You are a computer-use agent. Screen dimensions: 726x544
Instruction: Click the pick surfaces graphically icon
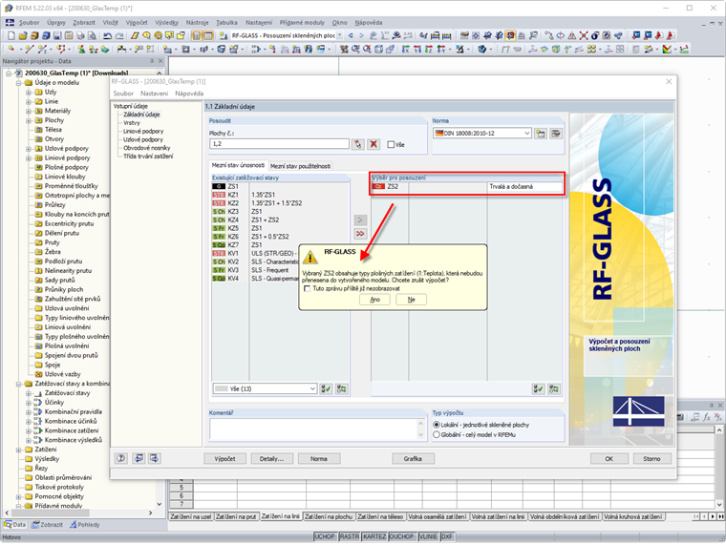358,144
